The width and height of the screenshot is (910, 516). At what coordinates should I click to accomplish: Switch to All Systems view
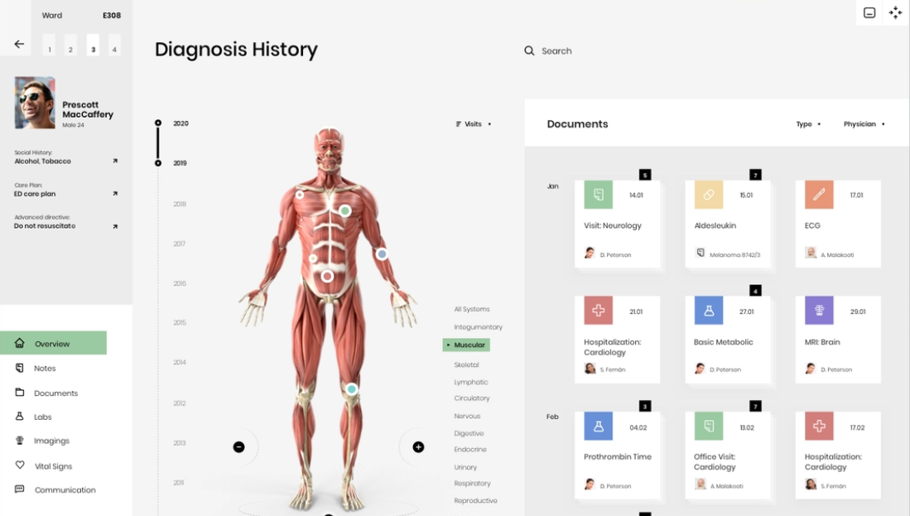pyautogui.click(x=471, y=310)
